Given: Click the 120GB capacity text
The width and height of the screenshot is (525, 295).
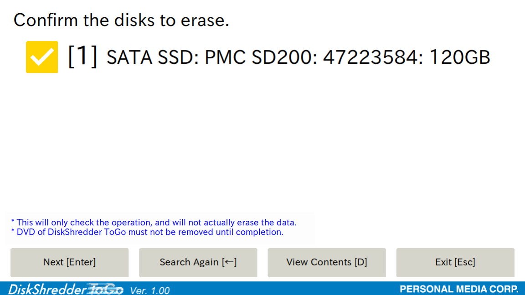Looking at the screenshot, I should click(x=460, y=57).
